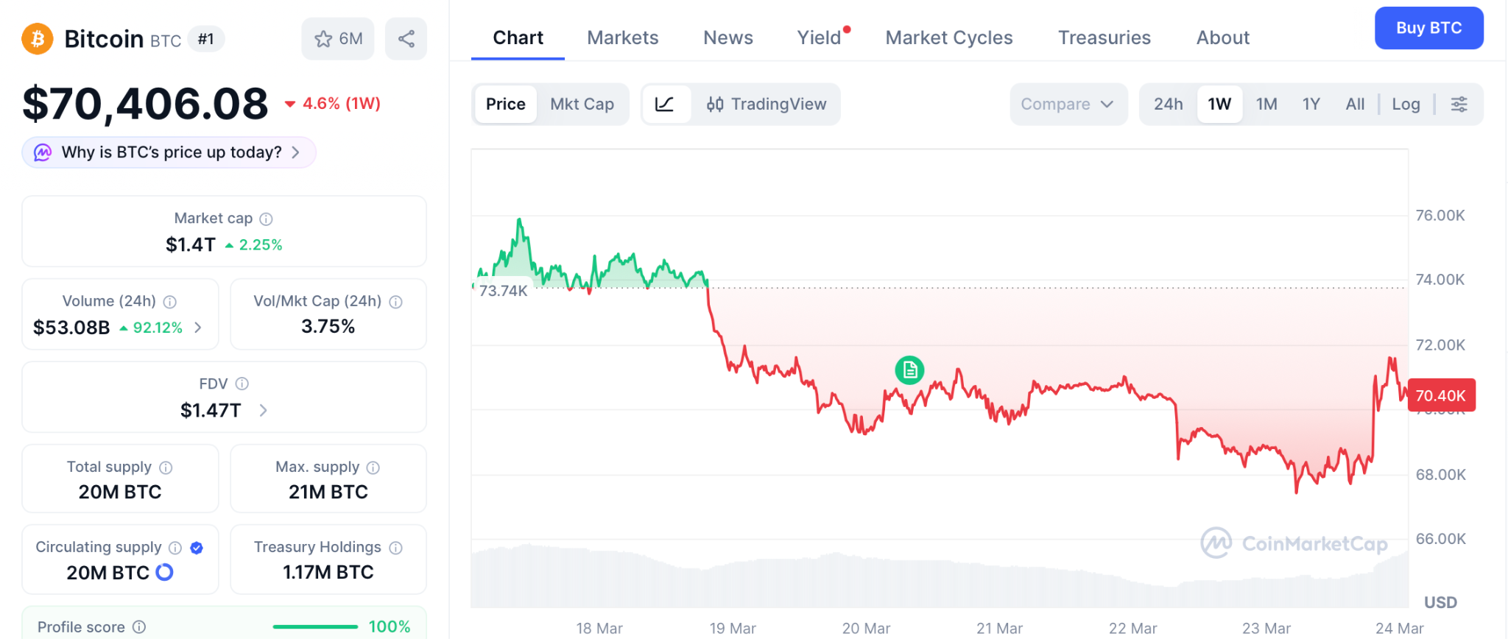Toggle Log scale on the chart

tap(1405, 104)
